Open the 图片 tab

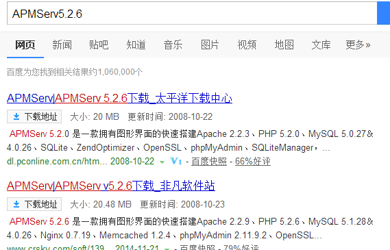click(210, 45)
